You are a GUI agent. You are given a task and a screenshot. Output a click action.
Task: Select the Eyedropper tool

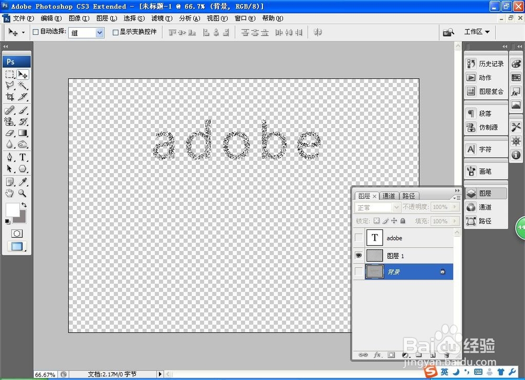(23, 182)
